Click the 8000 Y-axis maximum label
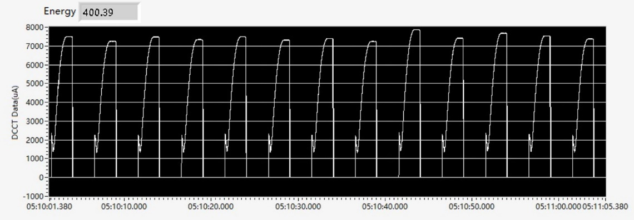Screen dimensions: 634x220 pyautogui.click(x=36, y=27)
